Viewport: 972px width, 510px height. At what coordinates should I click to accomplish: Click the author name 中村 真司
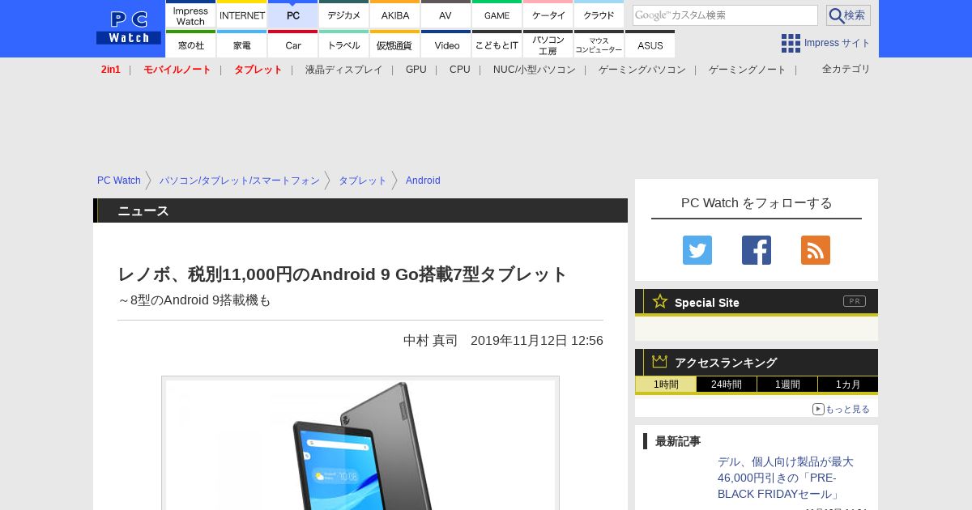431,341
